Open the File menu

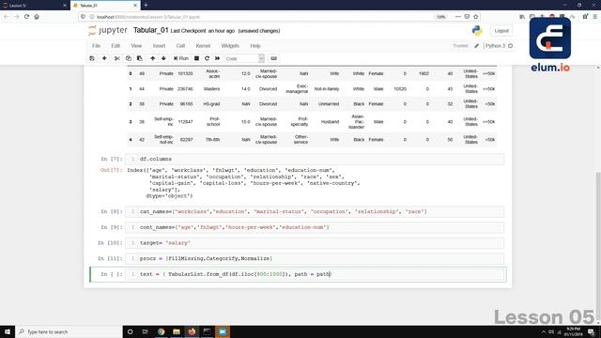pyautogui.click(x=96, y=46)
